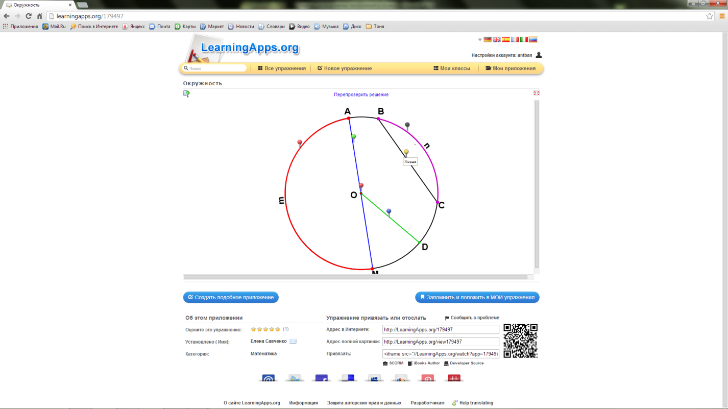The height and width of the screenshot is (409, 728).
Task: Share the exercise on Facebook
Action: click(x=322, y=378)
